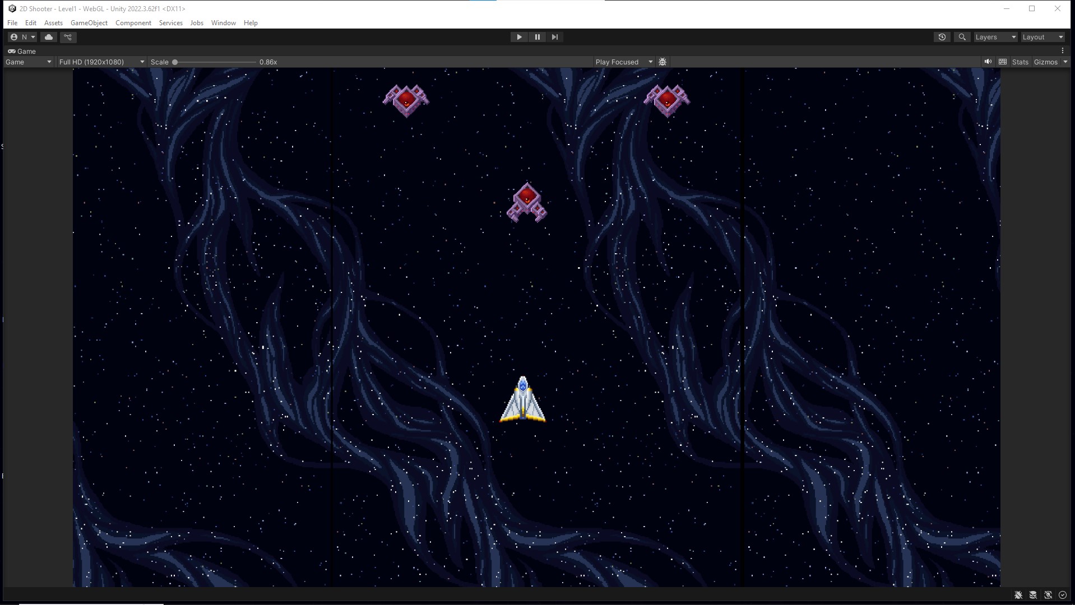Open the Services menu
Viewport: 1075px width, 605px height.
click(x=171, y=23)
